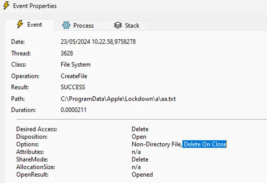Click the Options: label

pos(28,144)
